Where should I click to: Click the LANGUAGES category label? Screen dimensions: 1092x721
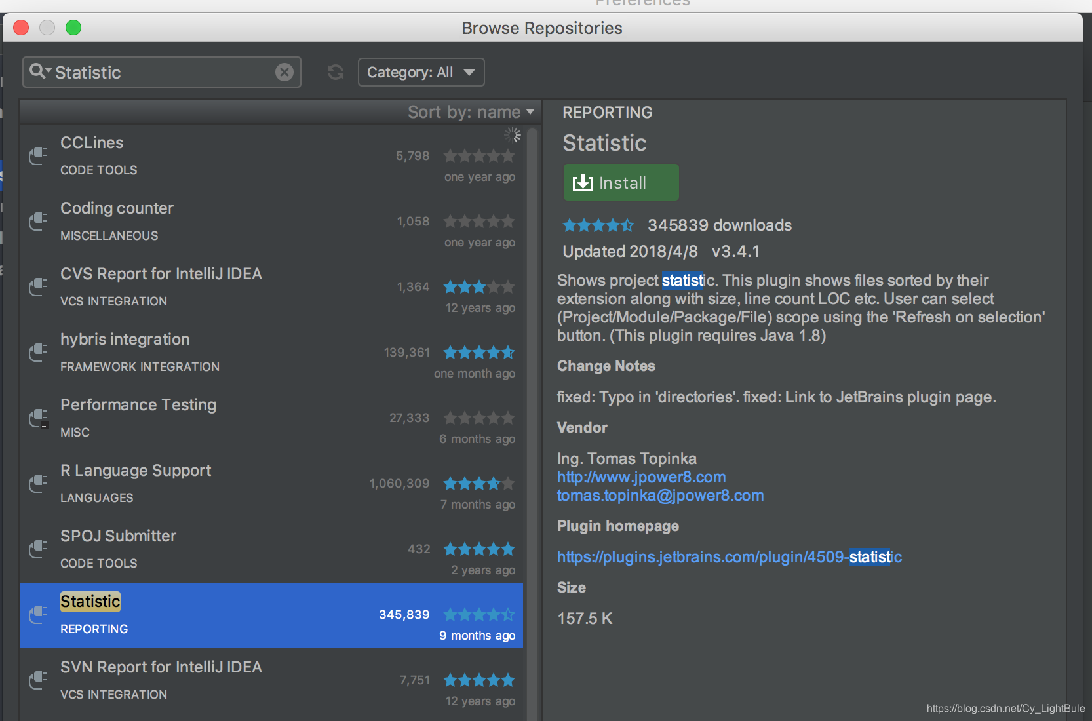coord(97,498)
